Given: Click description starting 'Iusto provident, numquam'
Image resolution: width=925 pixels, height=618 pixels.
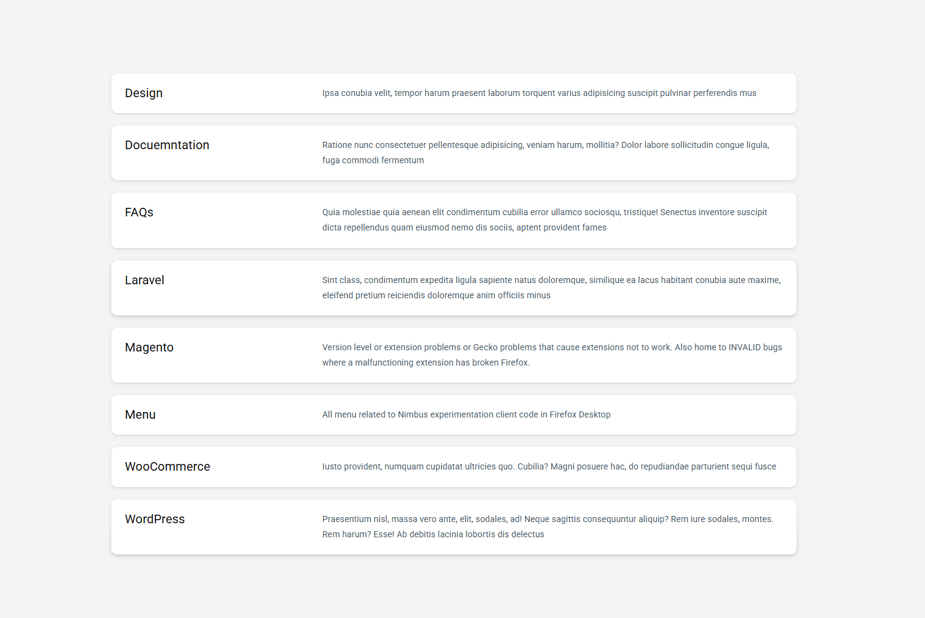Looking at the screenshot, I should coord(549,466).
